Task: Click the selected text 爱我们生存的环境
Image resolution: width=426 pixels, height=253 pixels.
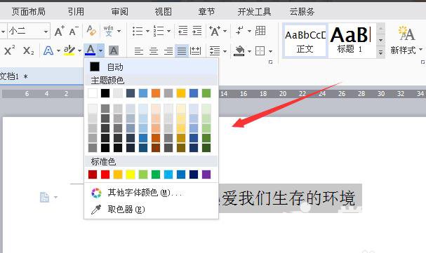Action: point(289,198)
